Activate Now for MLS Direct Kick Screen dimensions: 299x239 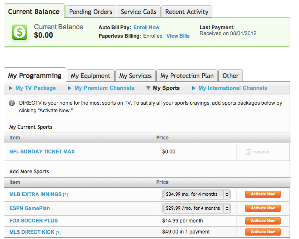click(263, 232)
